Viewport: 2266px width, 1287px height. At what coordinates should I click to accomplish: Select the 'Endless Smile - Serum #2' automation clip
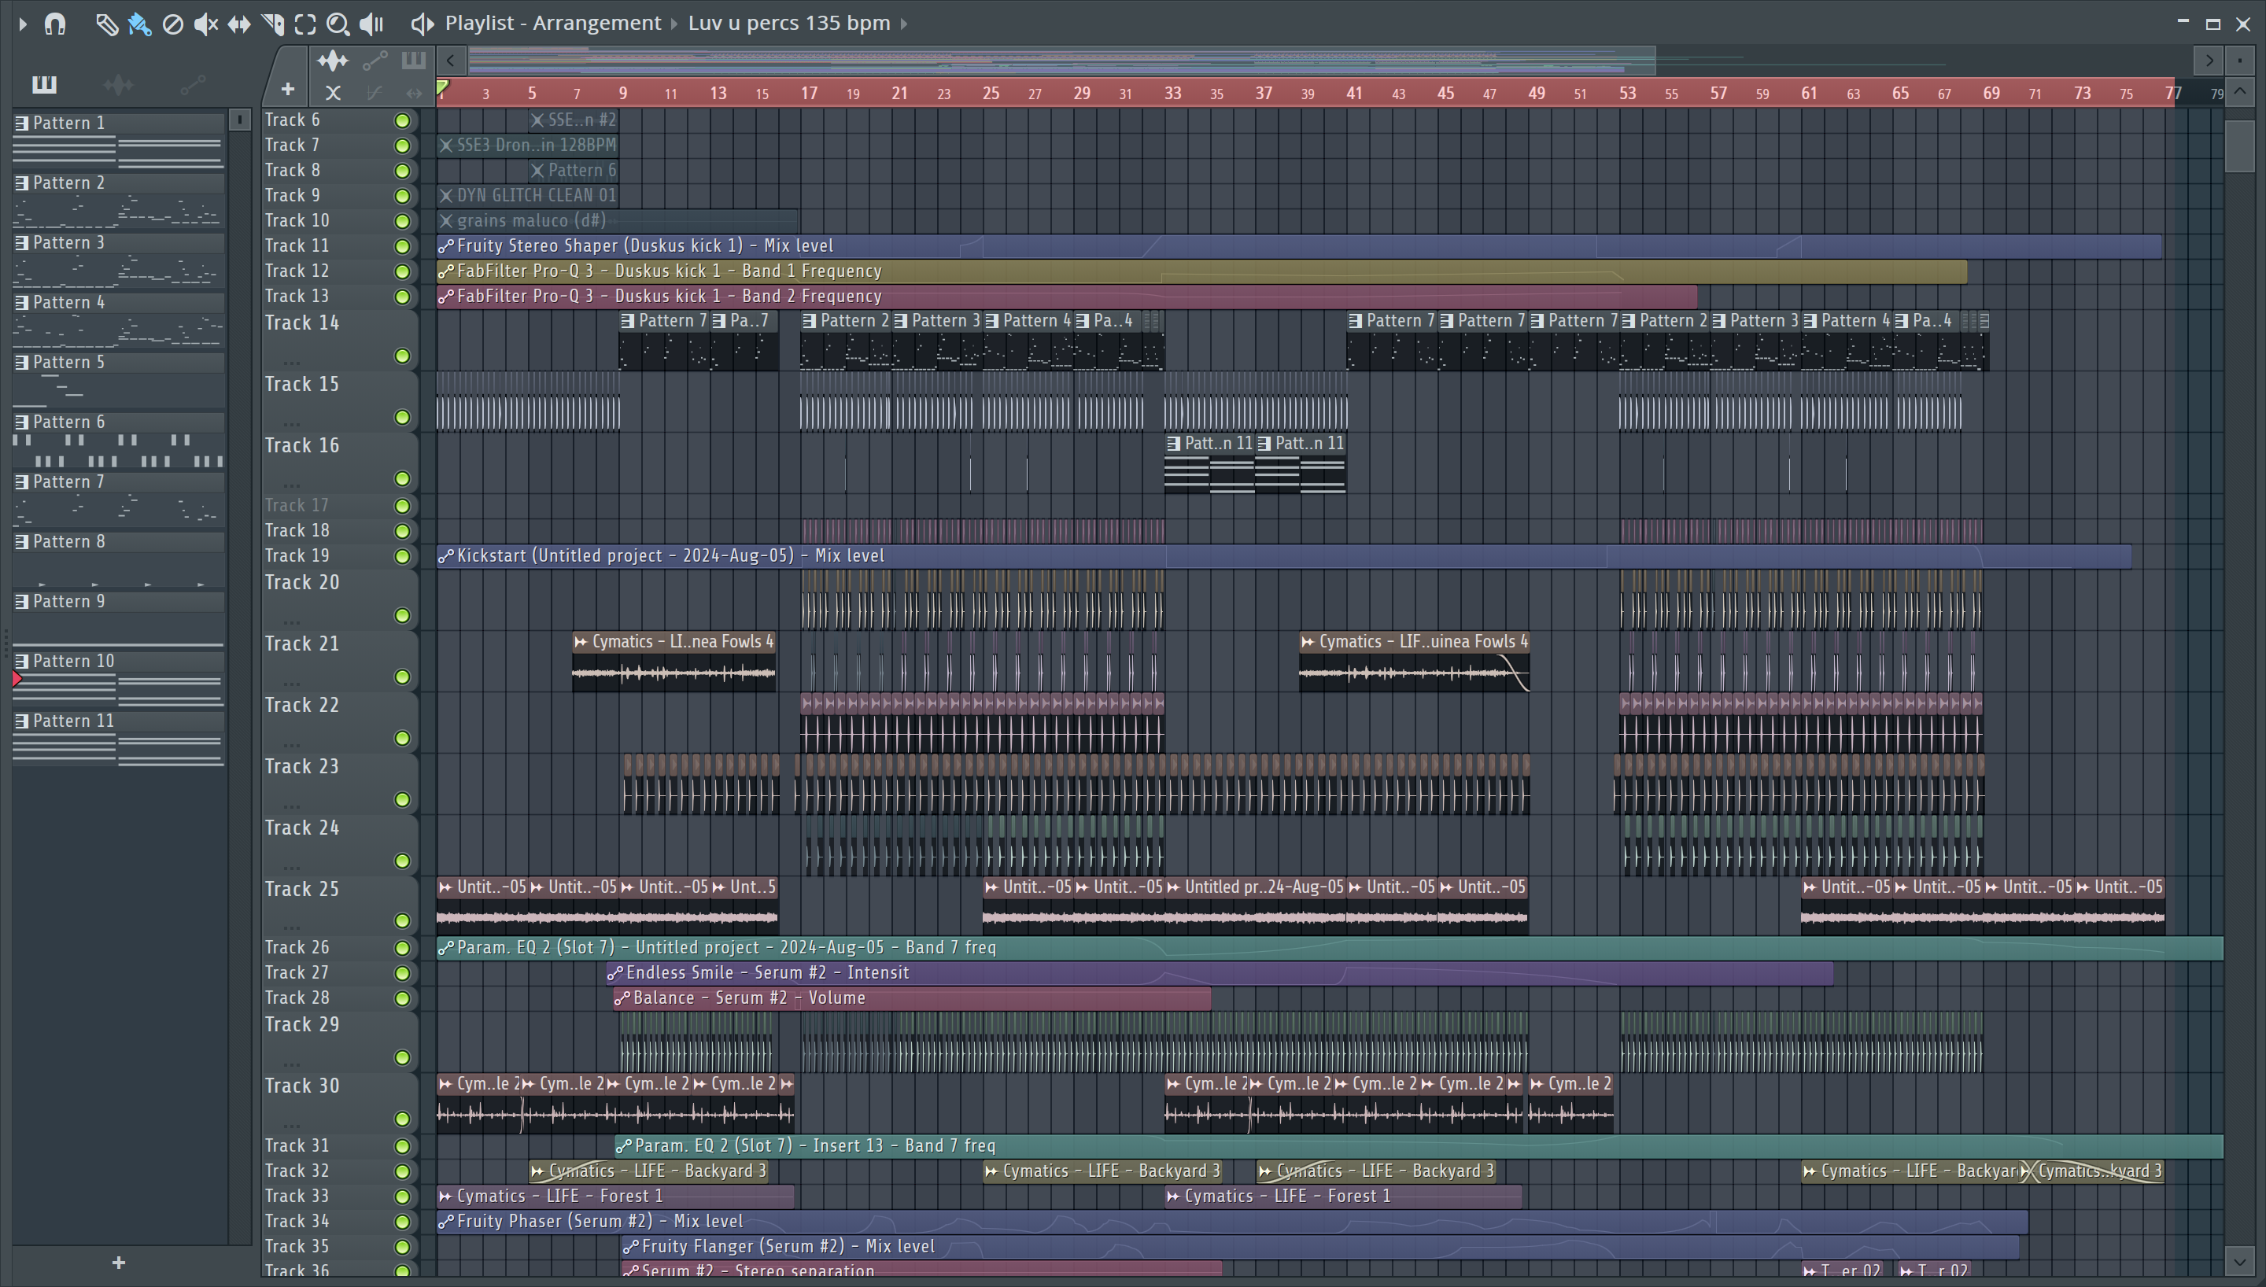(1220, 972)
